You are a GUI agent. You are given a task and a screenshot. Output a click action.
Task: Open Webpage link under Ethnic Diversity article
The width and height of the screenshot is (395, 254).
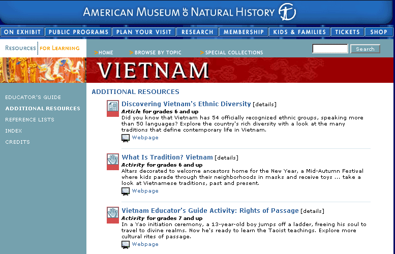tap(145, 138)
